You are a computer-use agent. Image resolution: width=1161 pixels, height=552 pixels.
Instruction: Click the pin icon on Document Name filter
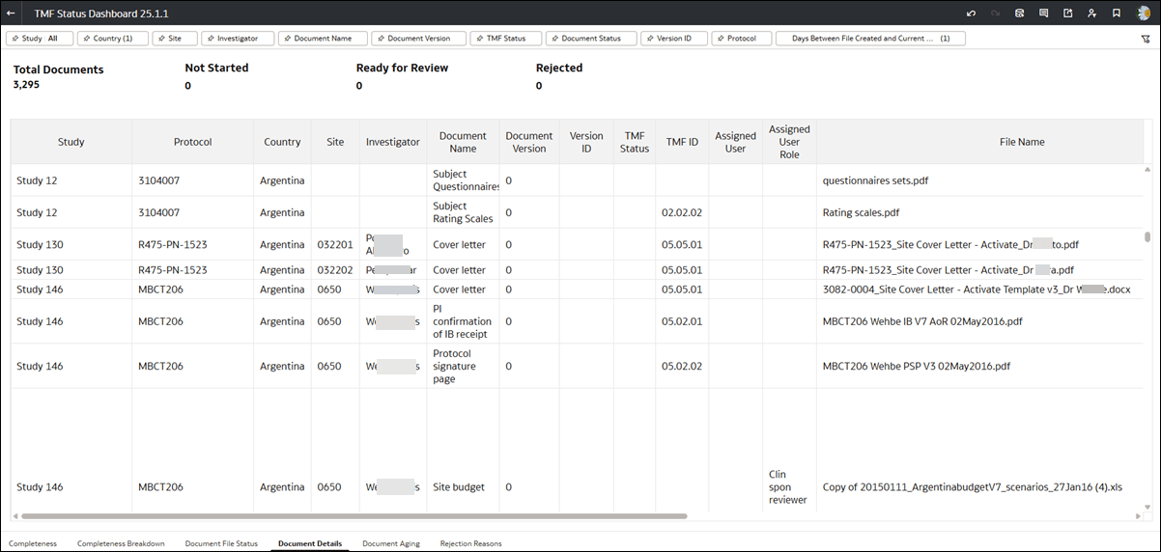coord(287,39)
